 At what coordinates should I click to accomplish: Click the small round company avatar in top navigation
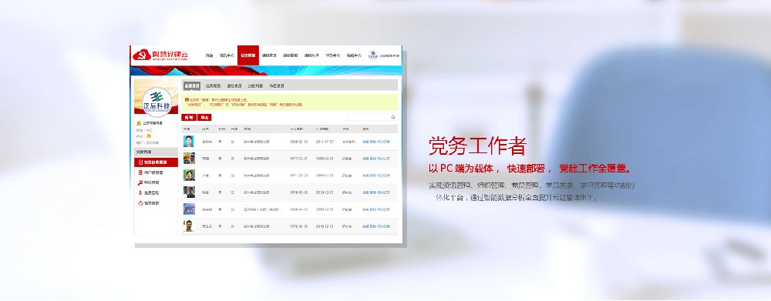pyautogui.click(x=372, y=55)
